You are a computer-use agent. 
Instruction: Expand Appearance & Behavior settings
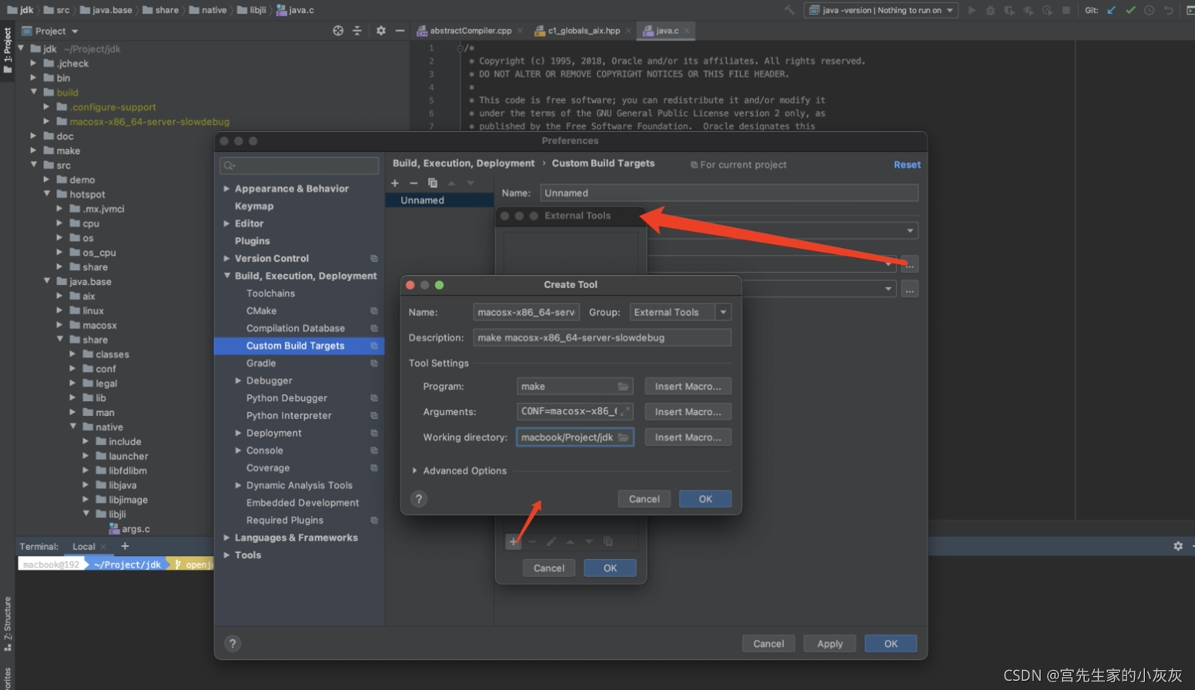(226, 189)
